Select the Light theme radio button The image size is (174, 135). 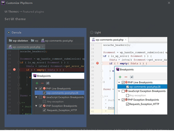[92, 33]
